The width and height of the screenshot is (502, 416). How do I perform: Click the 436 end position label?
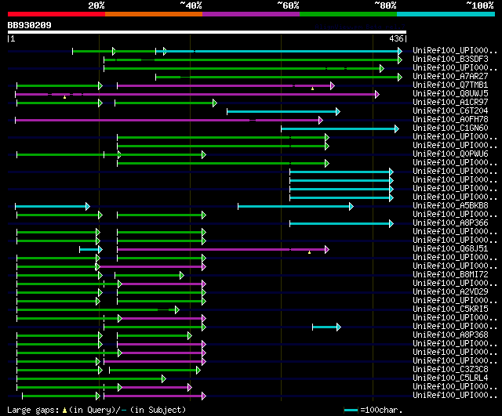pyautogui.click(x=396, y=38)
